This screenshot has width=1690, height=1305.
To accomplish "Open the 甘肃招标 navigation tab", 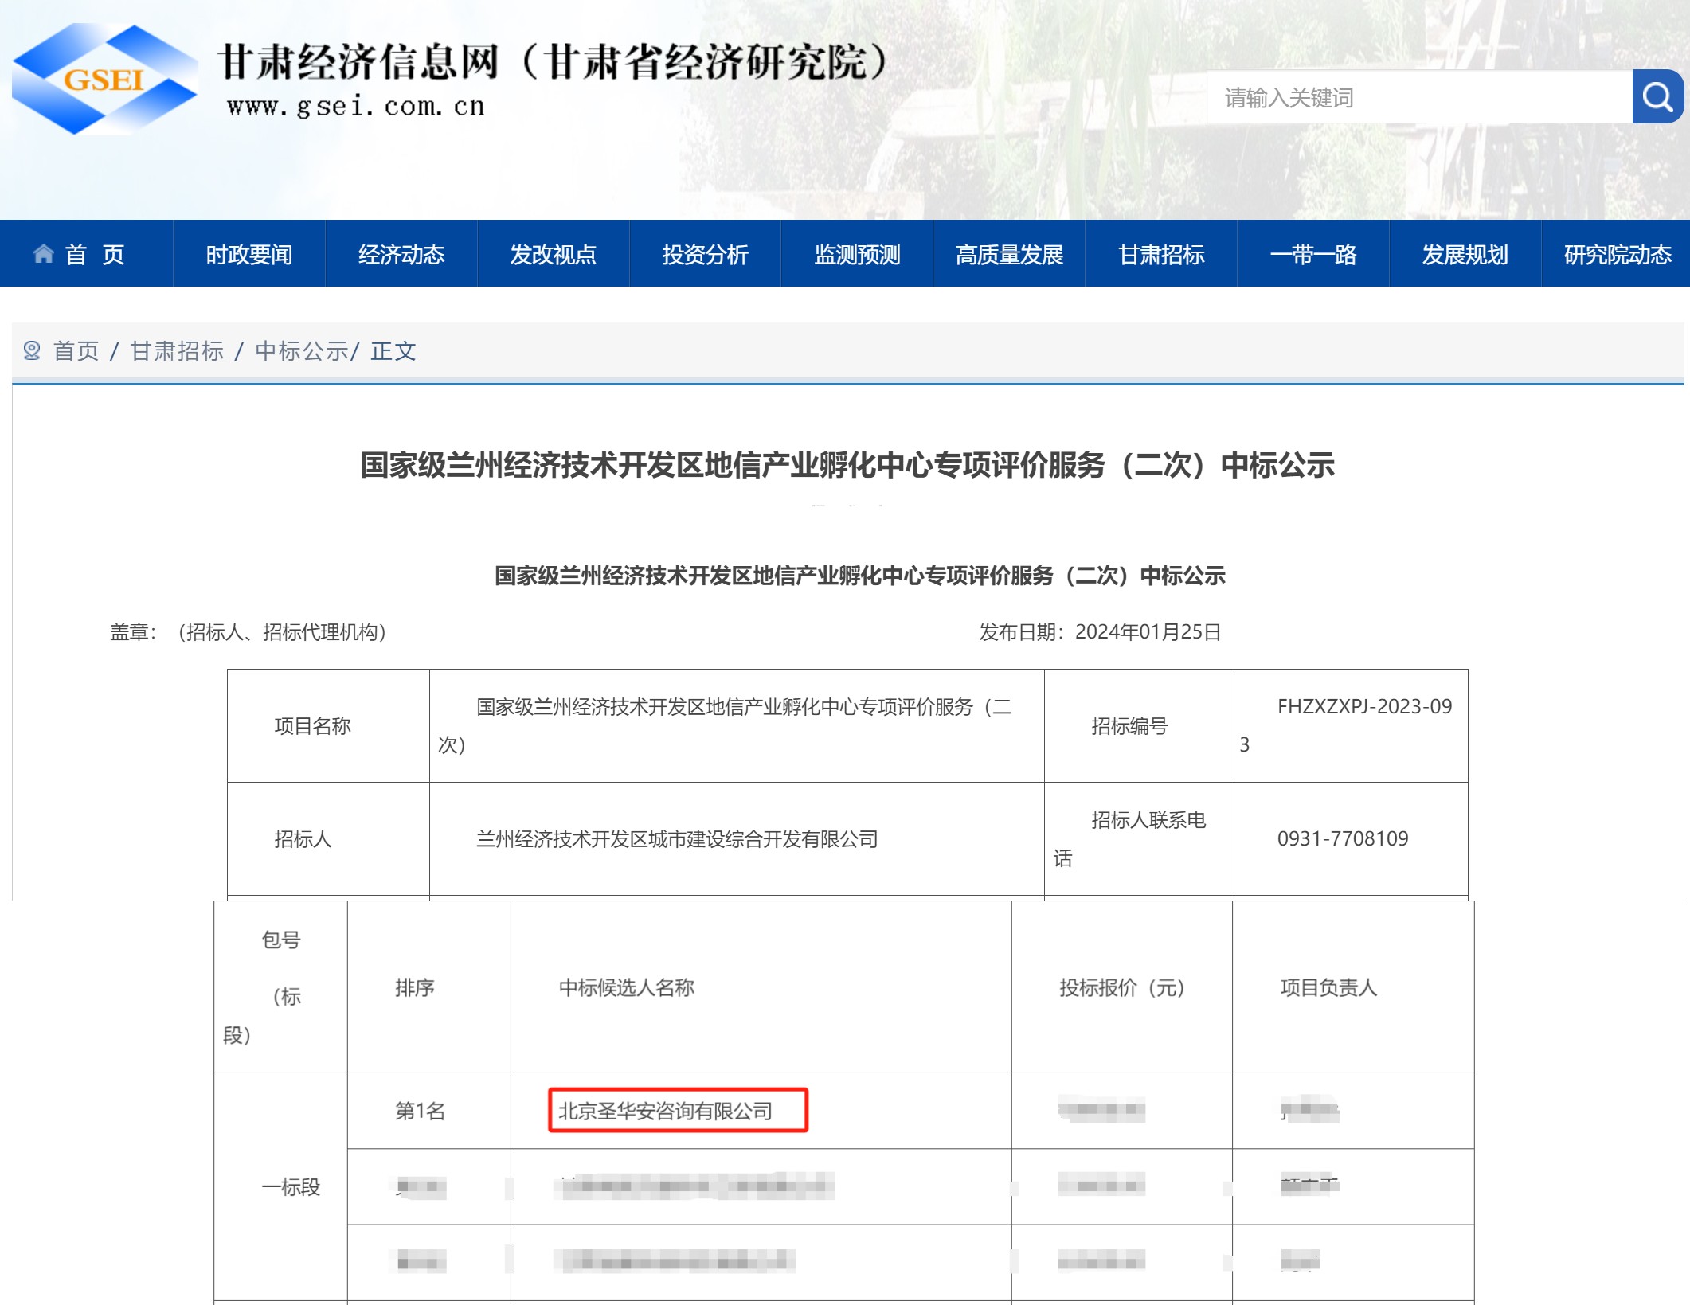I will [1161, 255].
